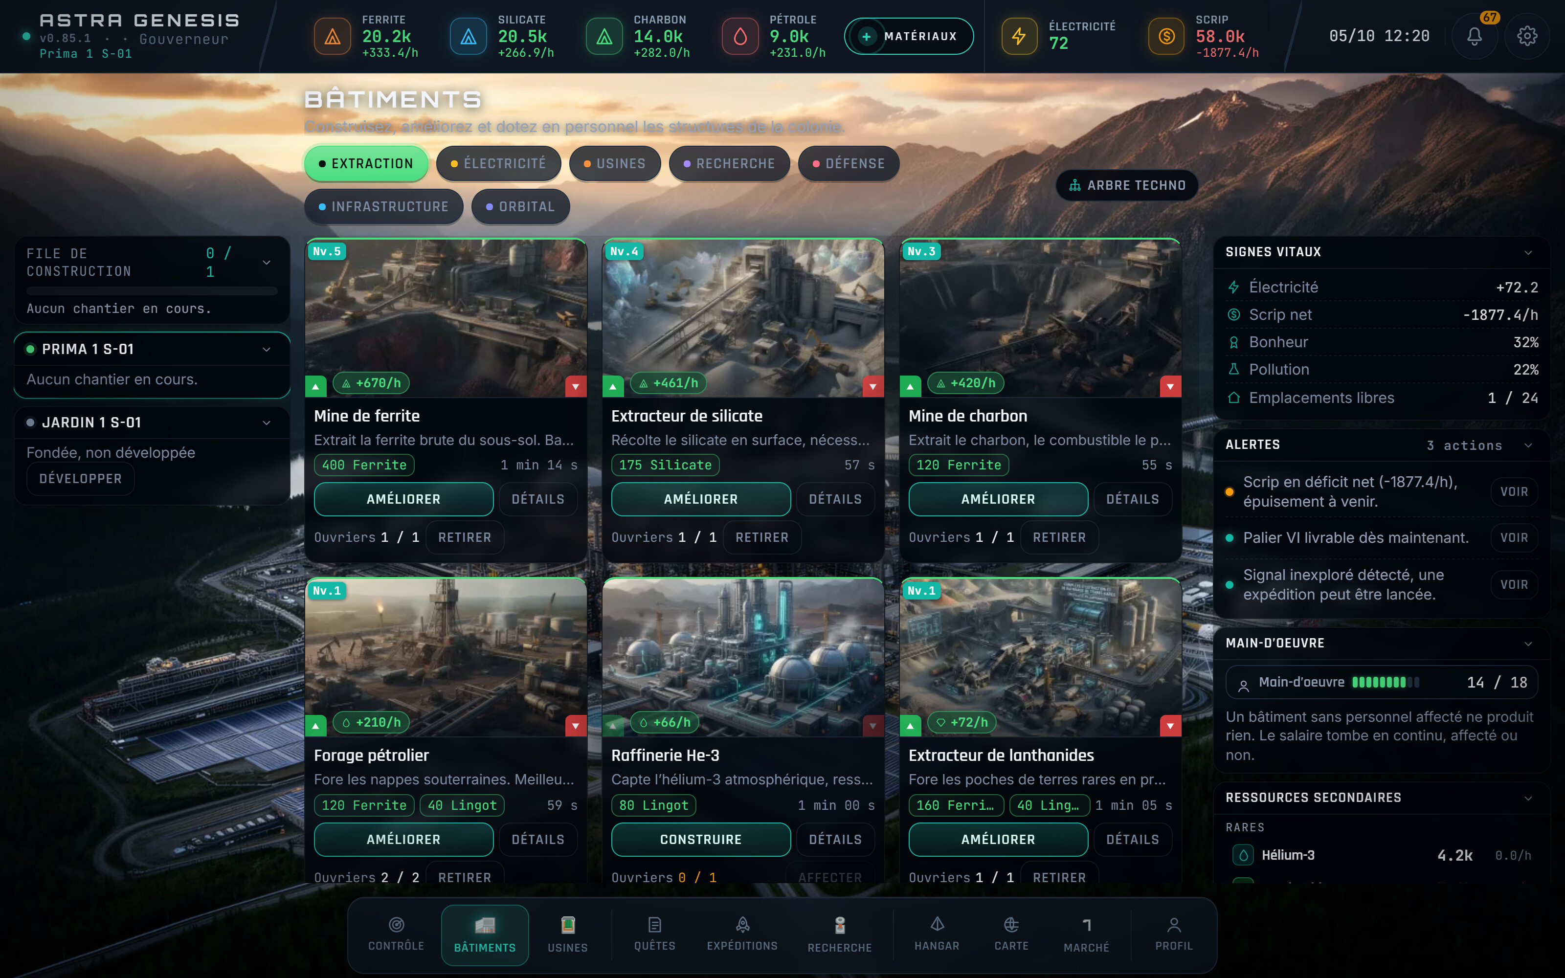
Task: Click Développer for Jardin 1 S-01
Action: (80, 479)
